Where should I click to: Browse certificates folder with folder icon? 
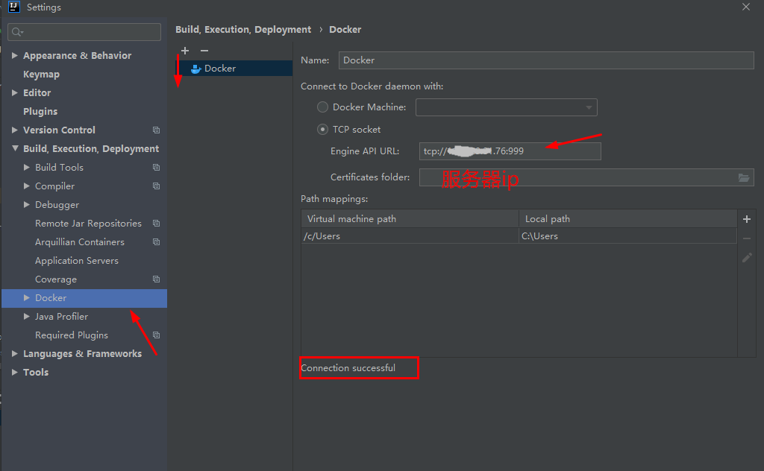coord(744,177)
